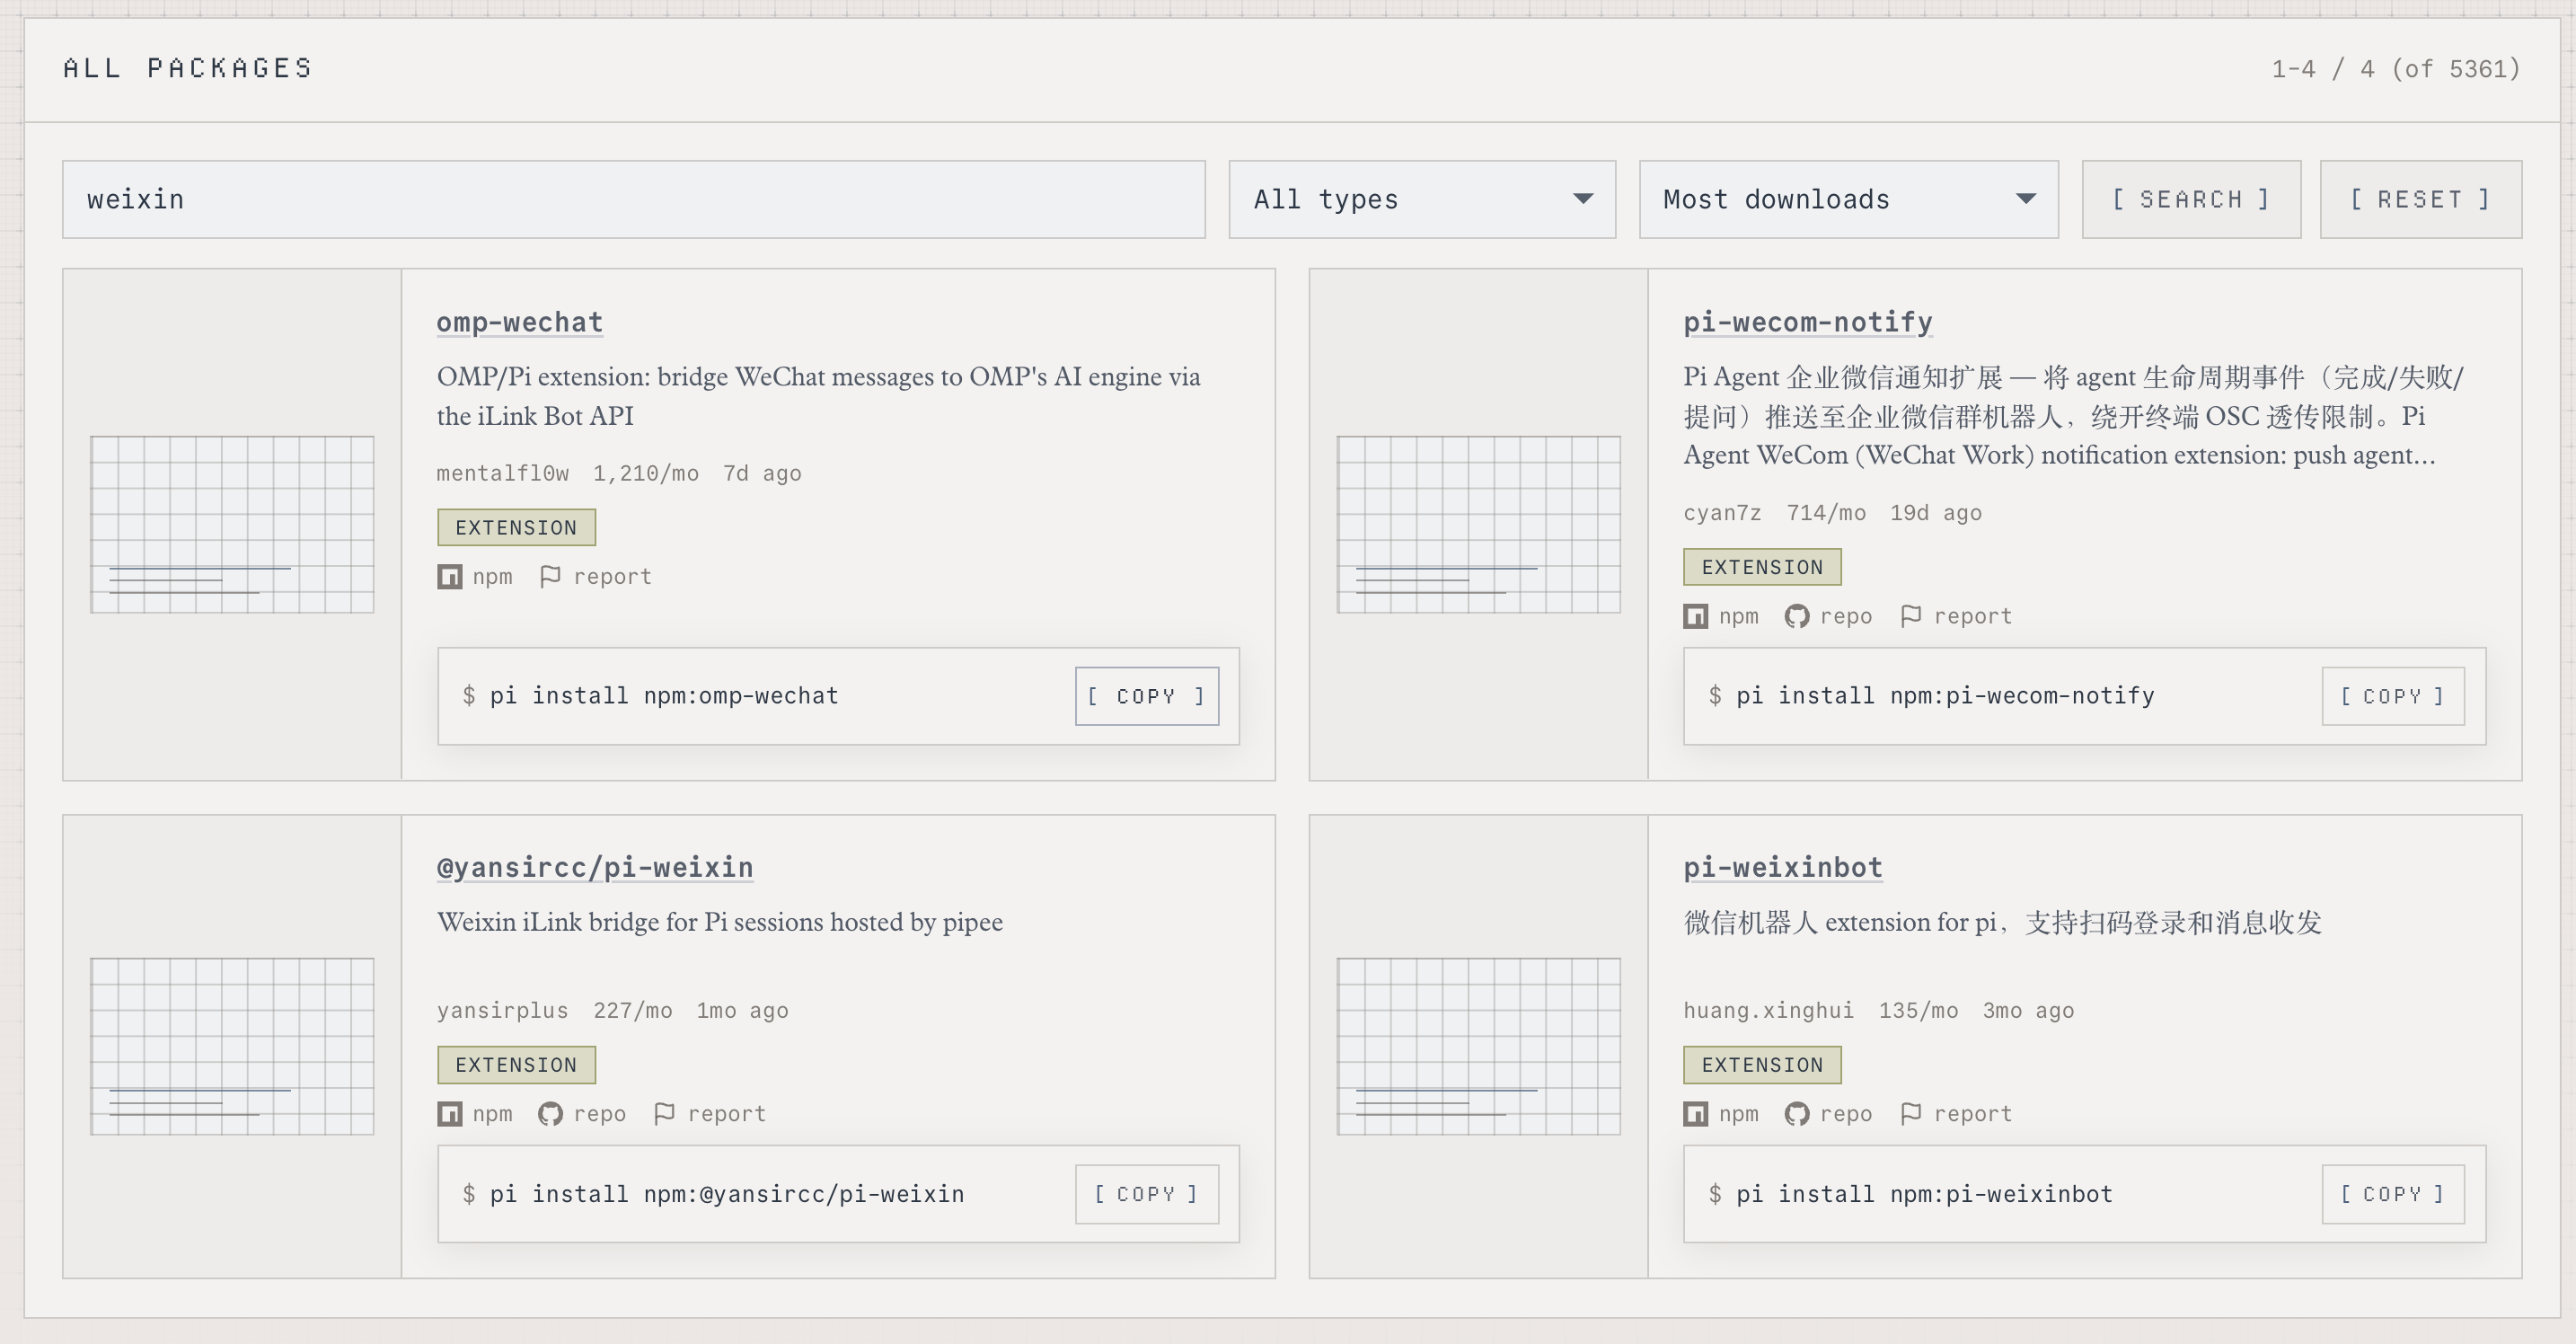Click the "pi install npm:@yansircc/pi-weixin" command text
Screen dimensions: 2576x1344
(727, 1194)
